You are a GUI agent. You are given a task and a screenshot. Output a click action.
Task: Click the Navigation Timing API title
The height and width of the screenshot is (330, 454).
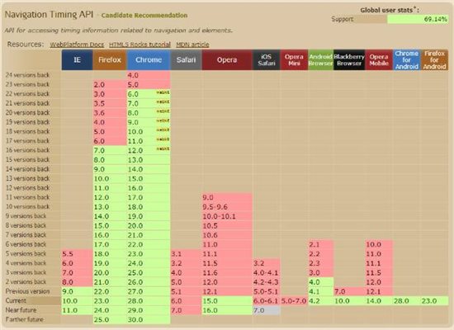(49, 15)
